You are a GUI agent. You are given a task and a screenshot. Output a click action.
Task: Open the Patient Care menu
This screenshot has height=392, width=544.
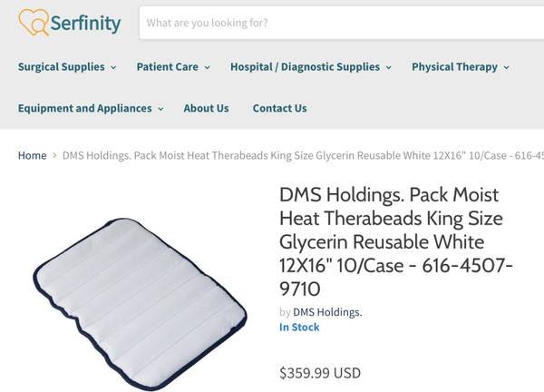[168, 66]
